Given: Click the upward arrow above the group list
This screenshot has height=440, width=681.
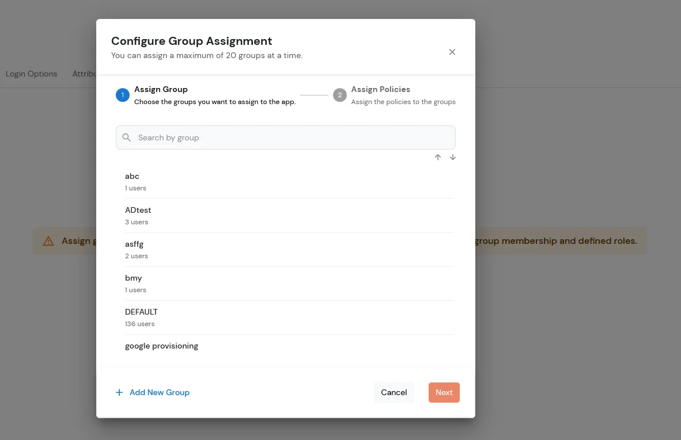Looking at the screenshot, I should point(438,157).
